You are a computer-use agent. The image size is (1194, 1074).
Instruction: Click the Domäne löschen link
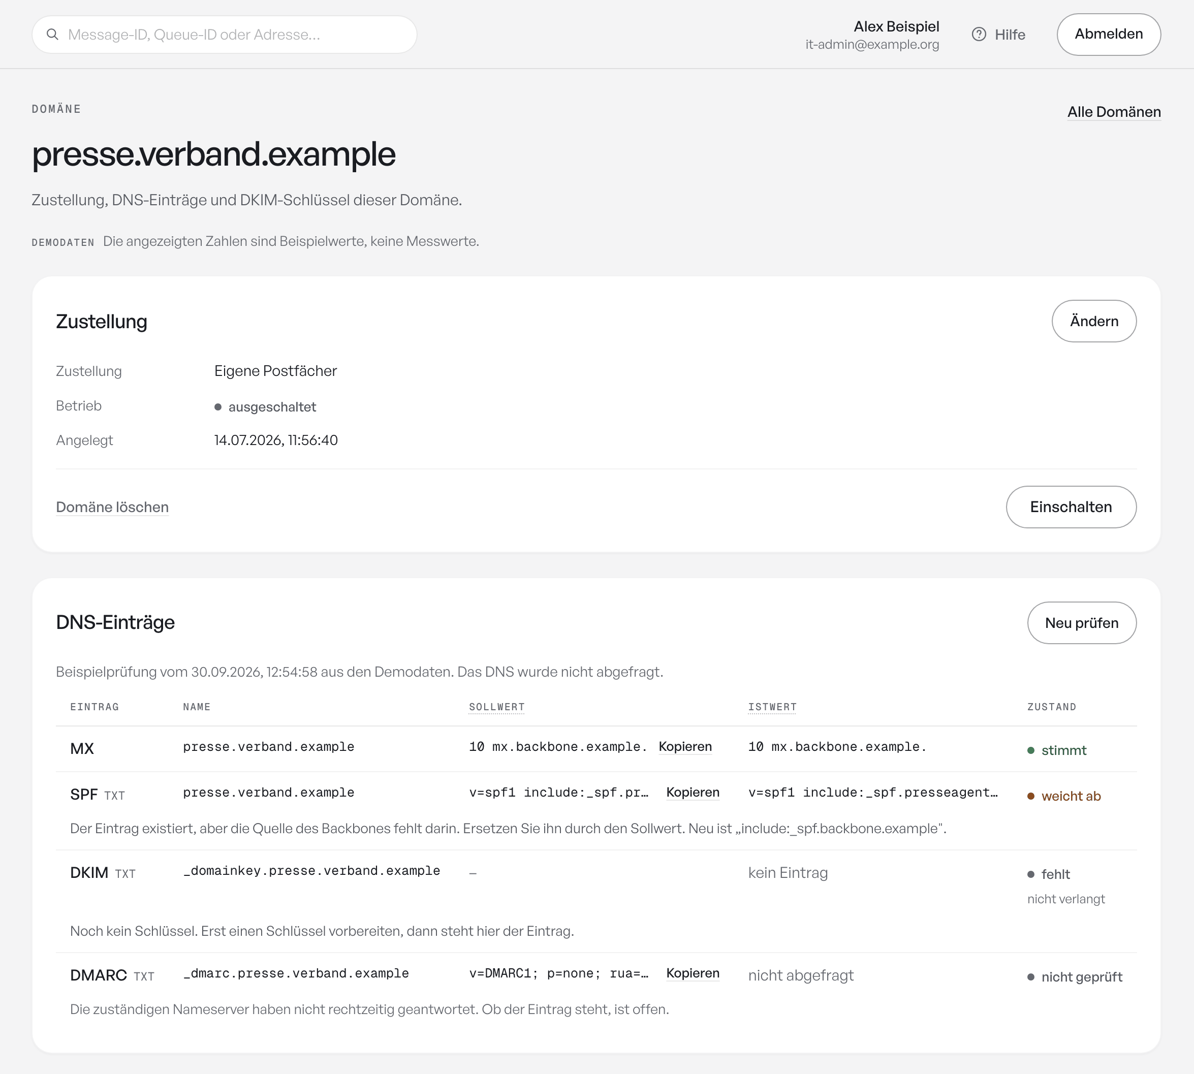coord(112,507)
